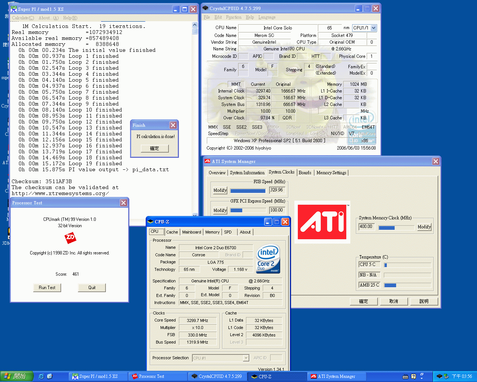Click Modify next to System Memory Clock

(424, 227)
